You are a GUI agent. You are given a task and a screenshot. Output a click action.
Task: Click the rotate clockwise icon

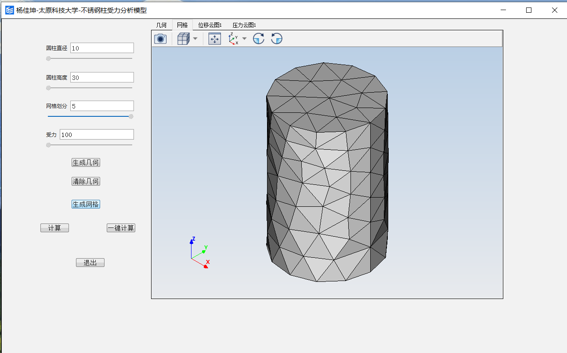259,39
